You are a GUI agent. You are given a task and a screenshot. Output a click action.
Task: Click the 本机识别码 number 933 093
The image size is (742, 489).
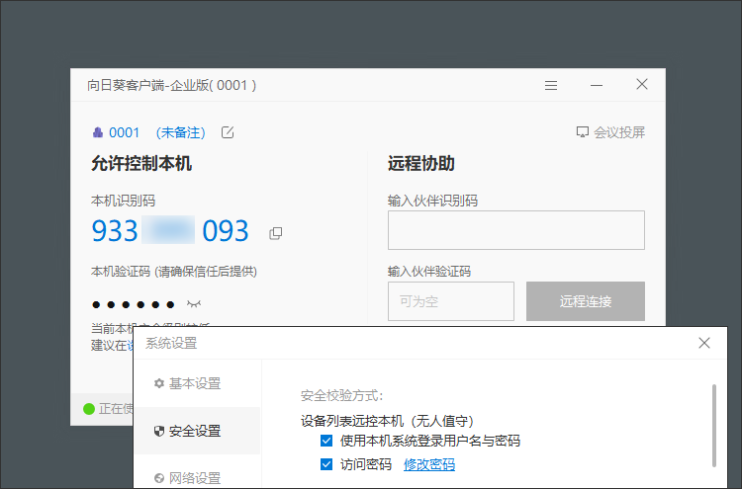coord(170,230)
